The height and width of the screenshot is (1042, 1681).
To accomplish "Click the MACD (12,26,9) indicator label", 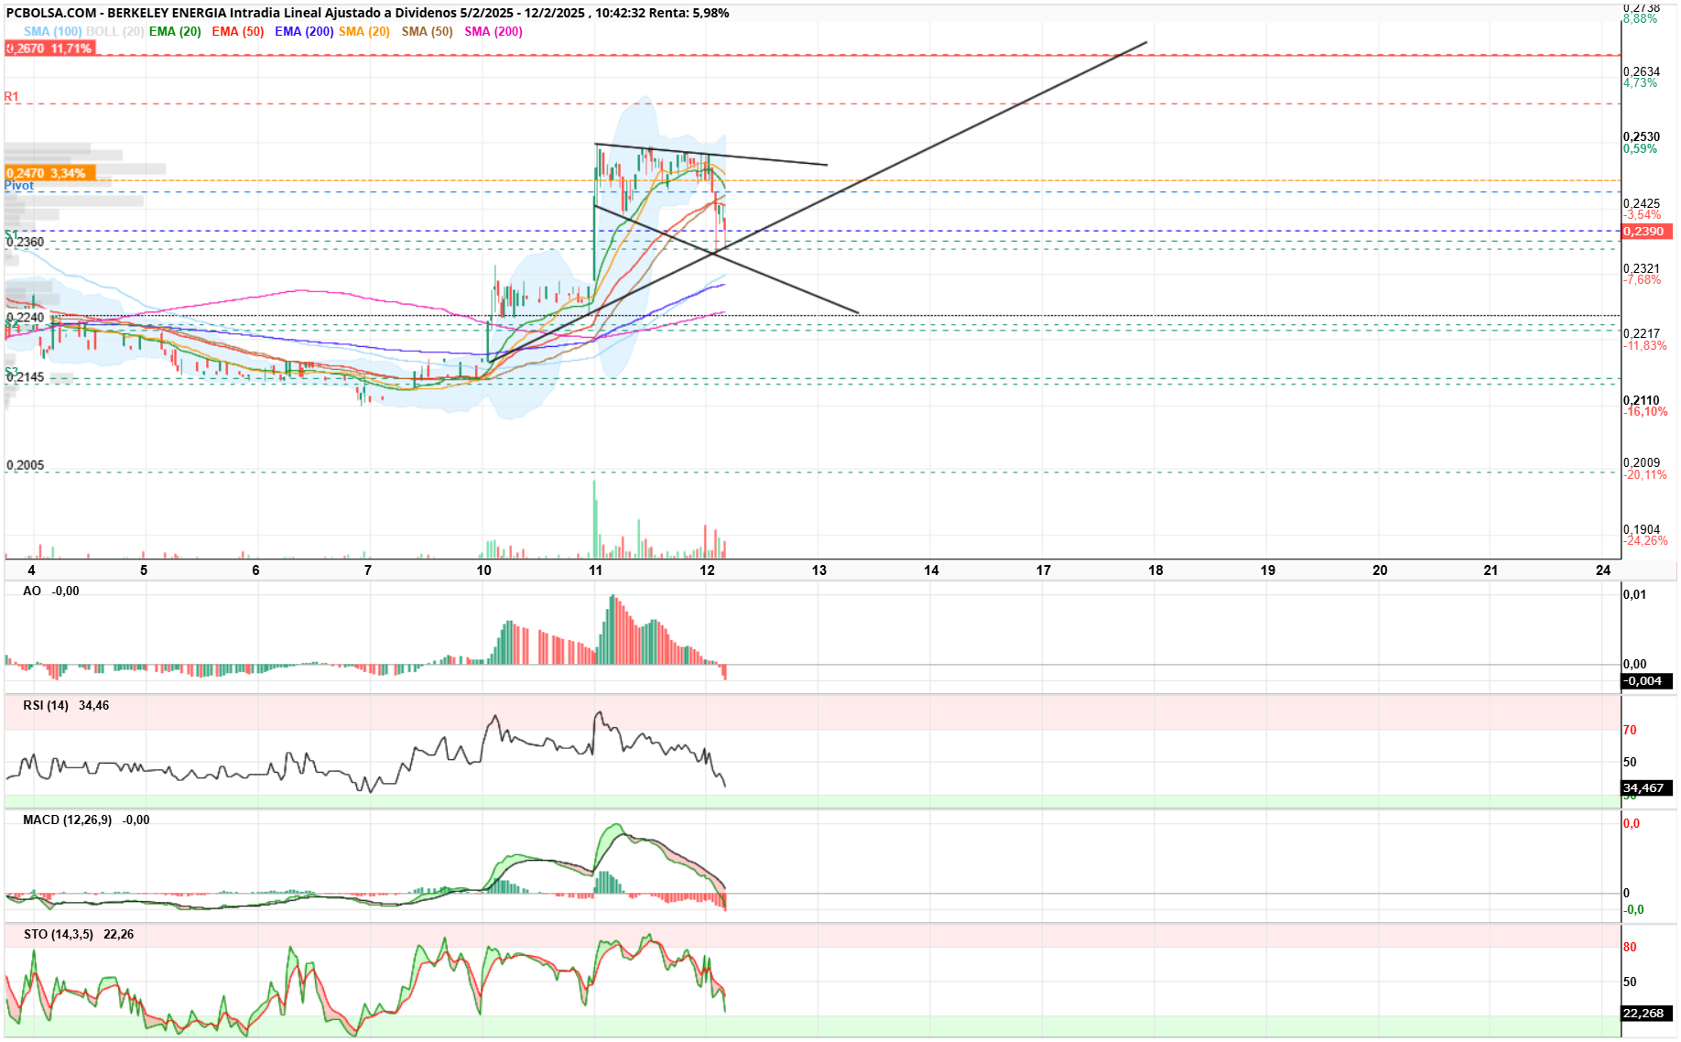I will [67, 820].
